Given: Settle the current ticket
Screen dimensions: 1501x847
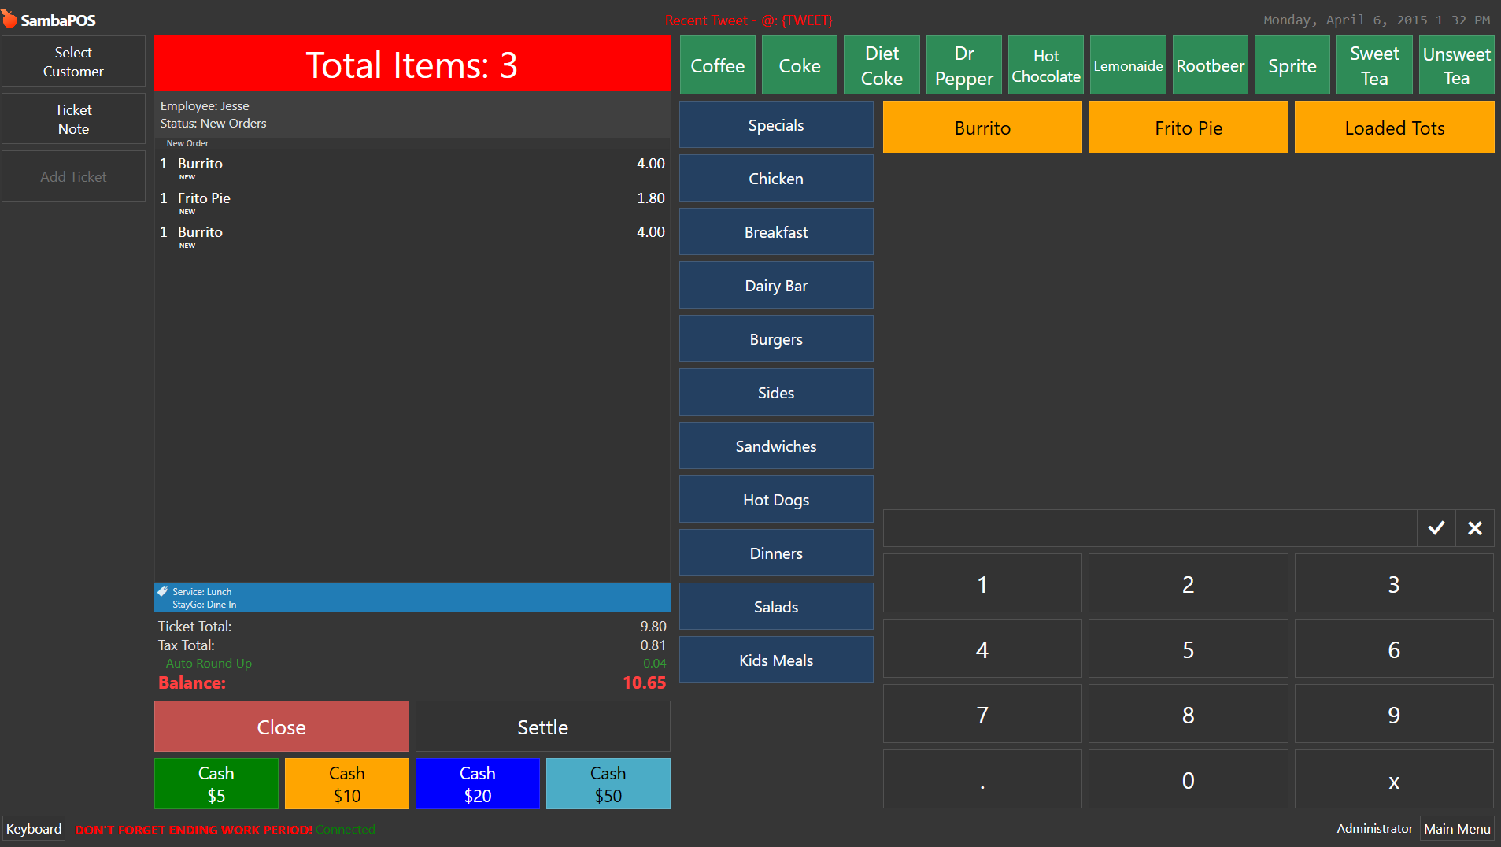Looking at the screenshot, I should click(542, 727).
